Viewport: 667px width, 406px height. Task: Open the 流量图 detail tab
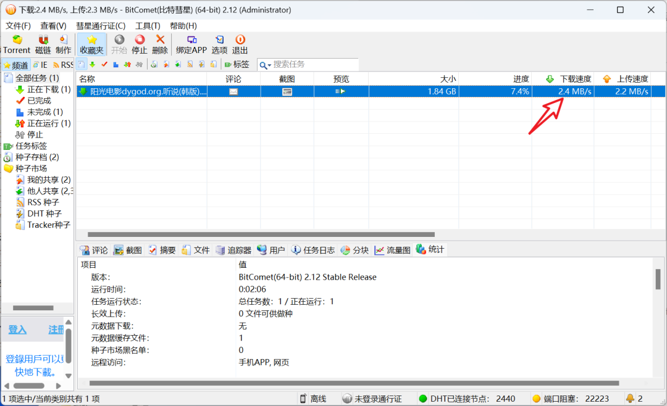(392, 250)
